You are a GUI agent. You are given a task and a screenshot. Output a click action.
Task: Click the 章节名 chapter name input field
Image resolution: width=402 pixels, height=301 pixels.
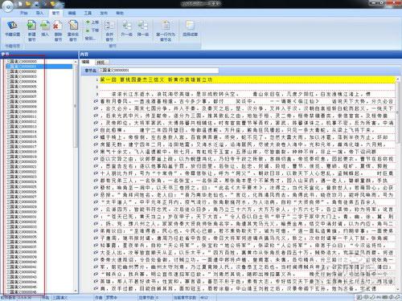click(159, 71)
